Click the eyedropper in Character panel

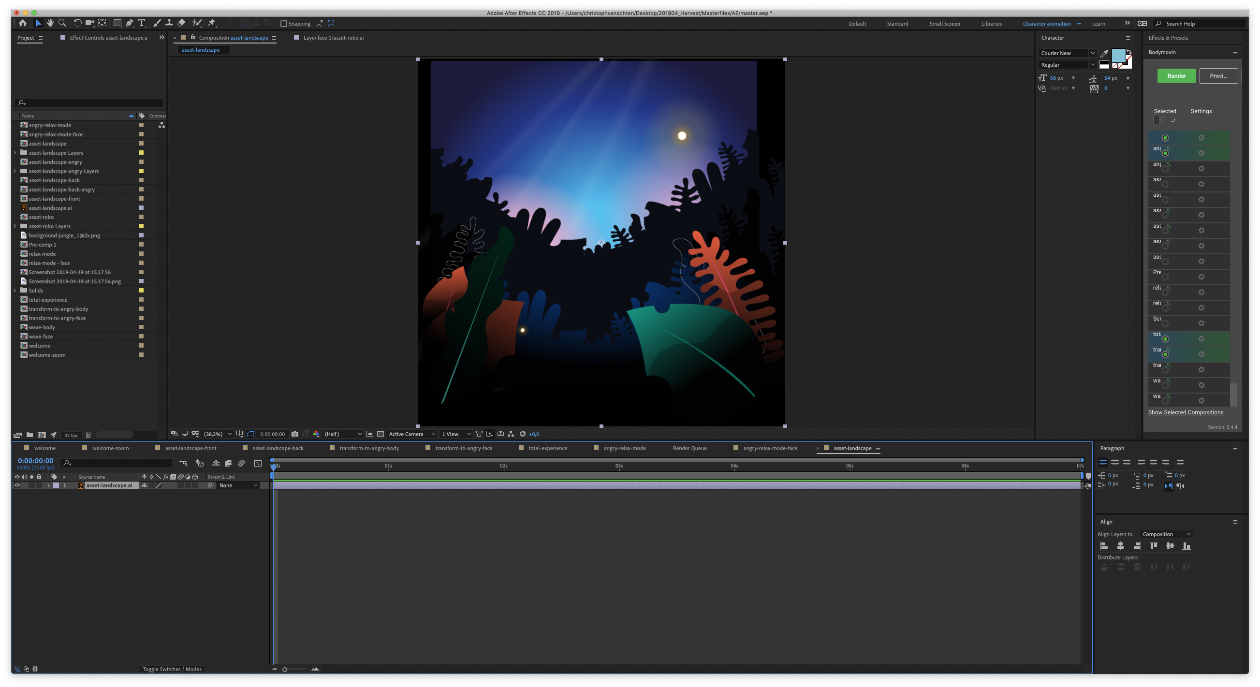point(1104,53)
